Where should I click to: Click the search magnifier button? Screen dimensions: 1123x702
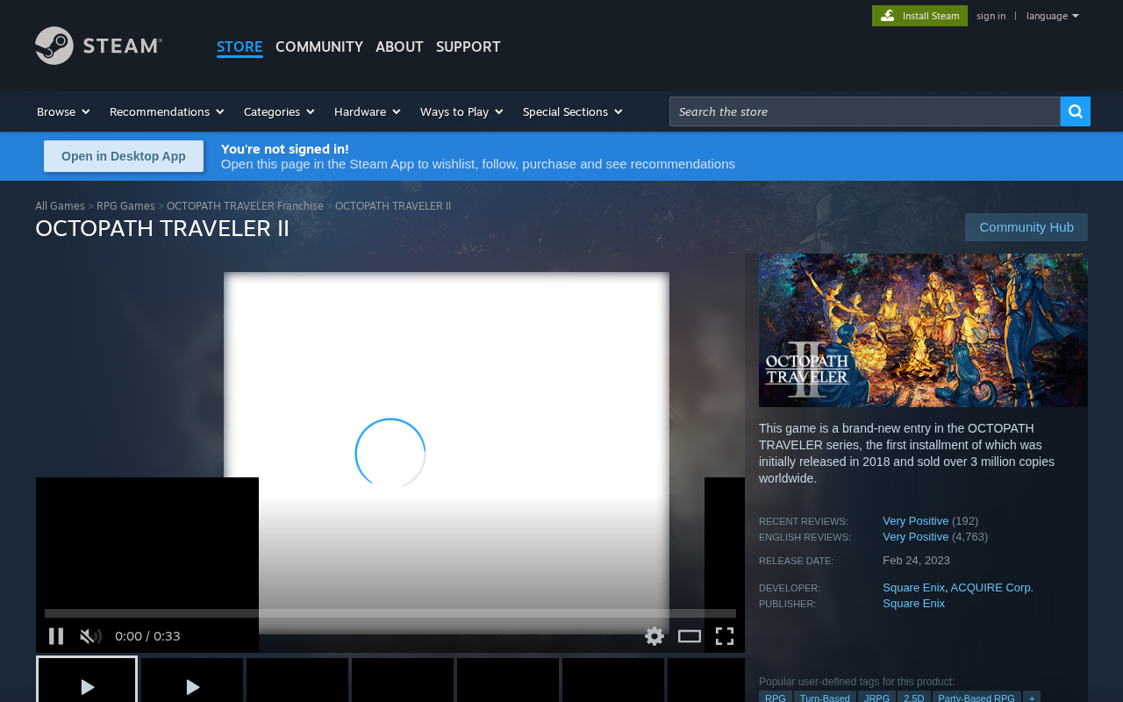[x=1076, y=111]
